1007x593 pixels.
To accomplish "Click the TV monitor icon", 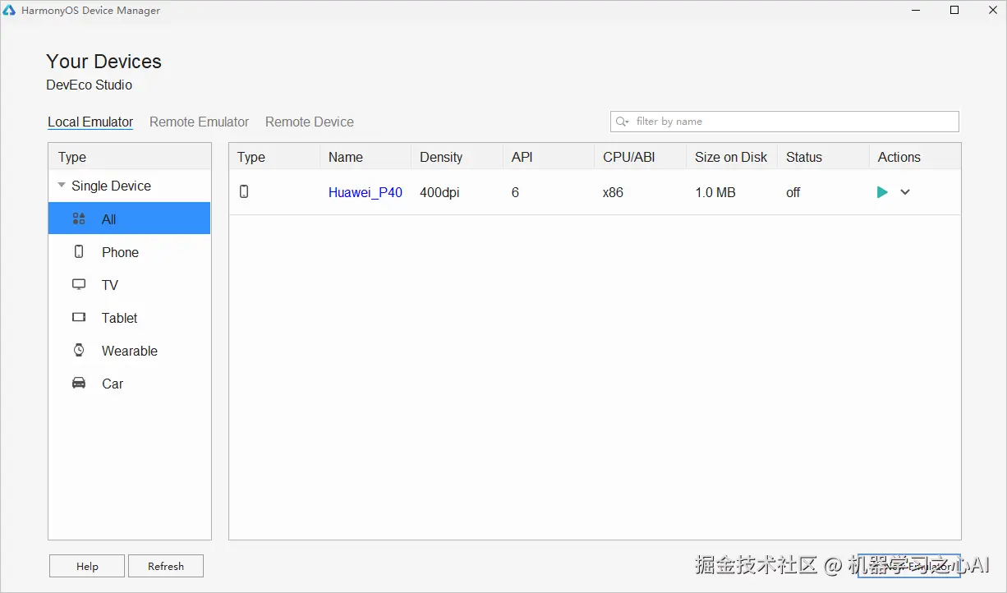I will [79, 284].
